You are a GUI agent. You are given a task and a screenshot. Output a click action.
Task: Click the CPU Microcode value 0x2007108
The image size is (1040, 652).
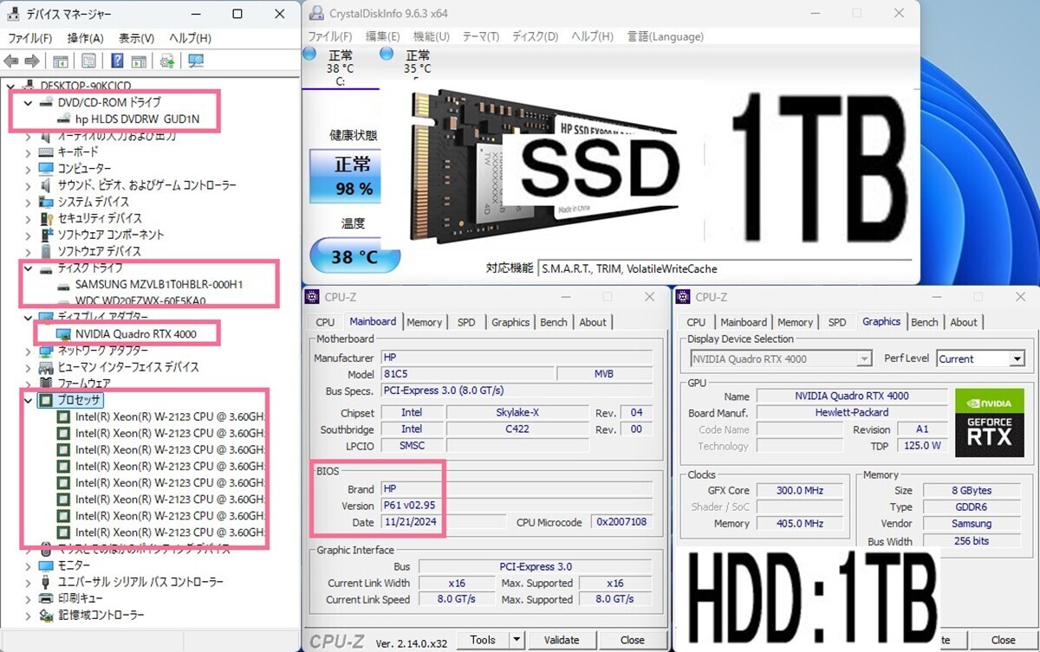(x=622, y=522)
